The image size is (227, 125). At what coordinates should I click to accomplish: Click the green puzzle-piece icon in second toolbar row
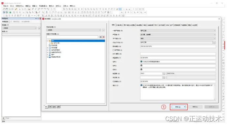click(x=10, y=13)
